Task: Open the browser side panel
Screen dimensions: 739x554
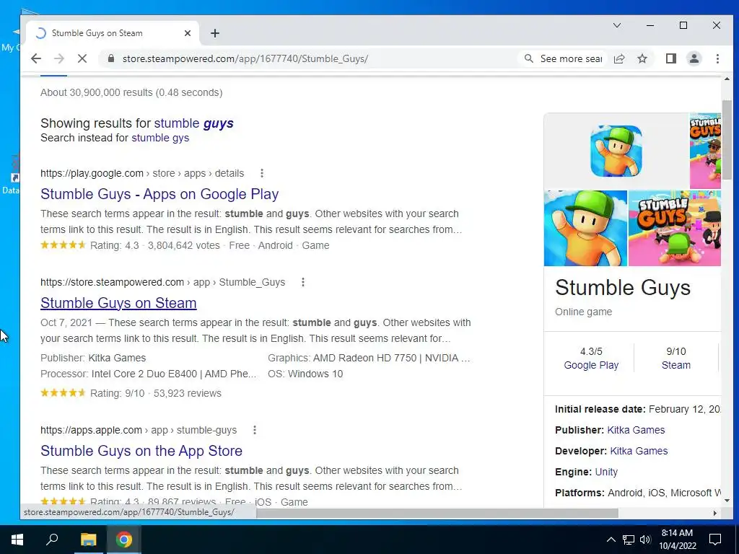Action: pos(671,58)
